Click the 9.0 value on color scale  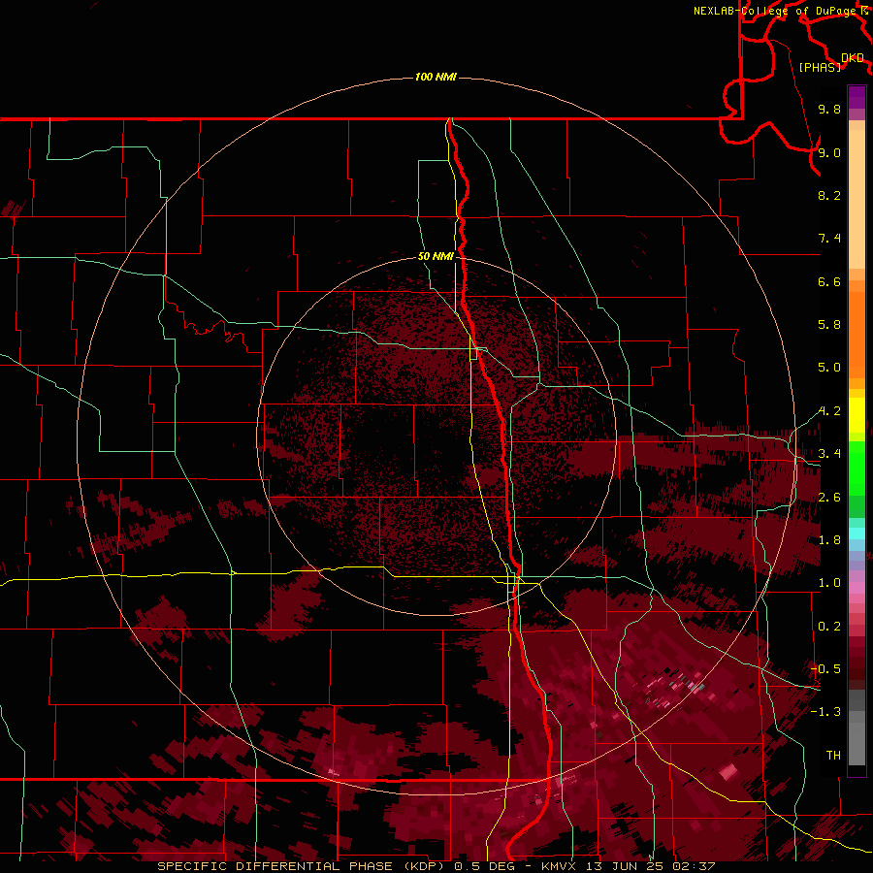click(x=829, y=152)
